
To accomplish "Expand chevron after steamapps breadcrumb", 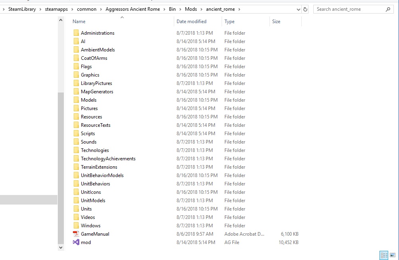I will 72,10.
